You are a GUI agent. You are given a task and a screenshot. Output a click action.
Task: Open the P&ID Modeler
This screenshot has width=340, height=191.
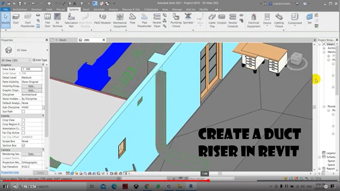coord(103,19)
